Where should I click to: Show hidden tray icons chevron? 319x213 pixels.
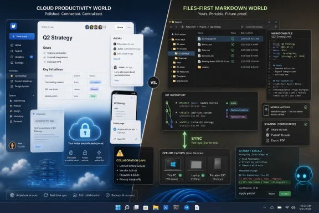265,207
